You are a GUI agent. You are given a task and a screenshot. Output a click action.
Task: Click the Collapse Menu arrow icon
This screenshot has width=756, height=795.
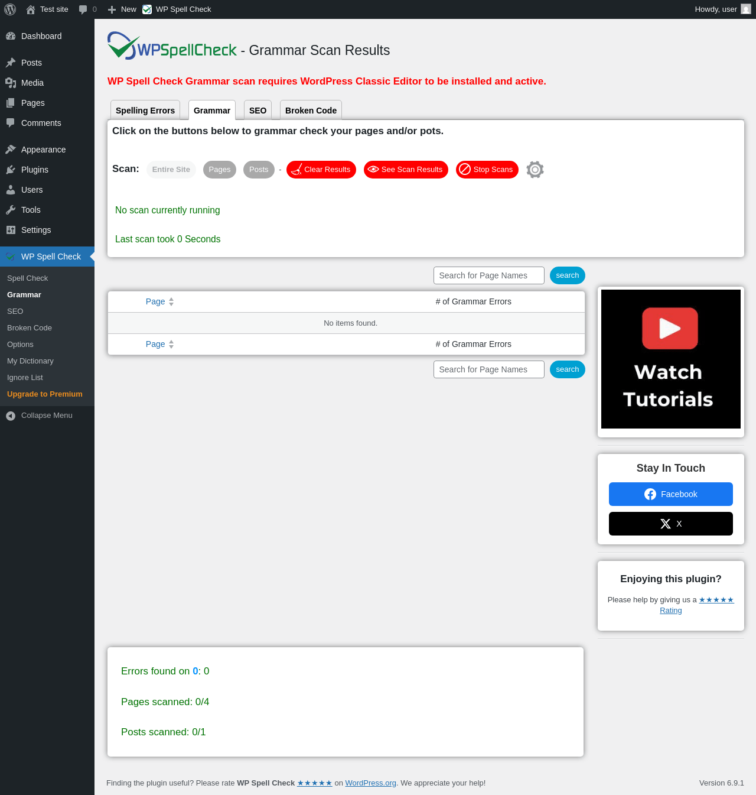(x=11, y=416)
